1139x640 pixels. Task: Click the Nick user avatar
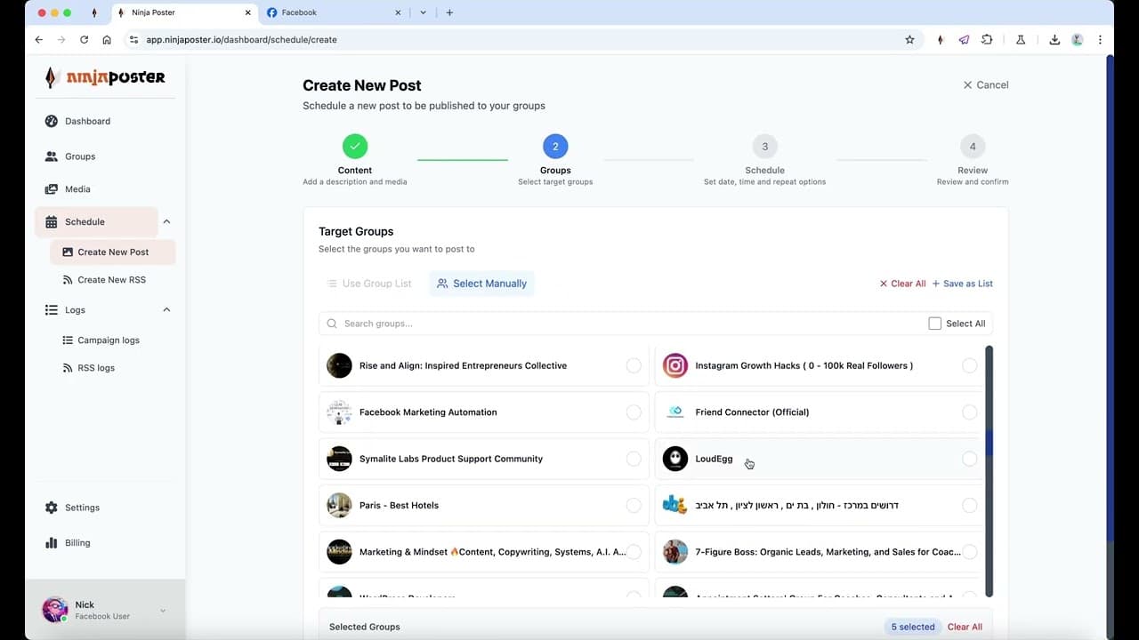click(x=55, y=610)
